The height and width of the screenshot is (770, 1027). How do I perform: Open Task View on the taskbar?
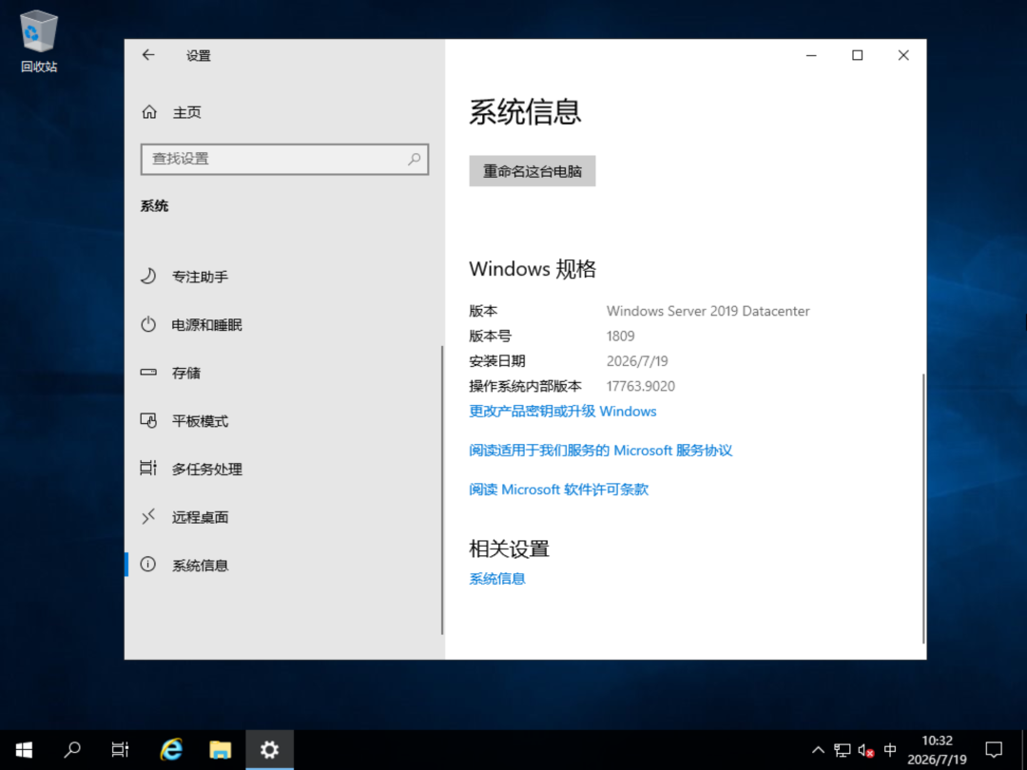click(x=120, y=750)
